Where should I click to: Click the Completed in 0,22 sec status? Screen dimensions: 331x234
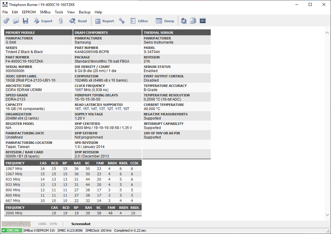click(x=130, y=230)
